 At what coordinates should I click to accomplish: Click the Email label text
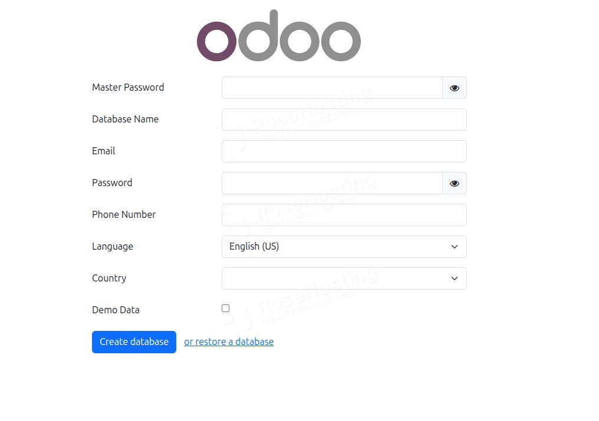[x=103, y=151]
